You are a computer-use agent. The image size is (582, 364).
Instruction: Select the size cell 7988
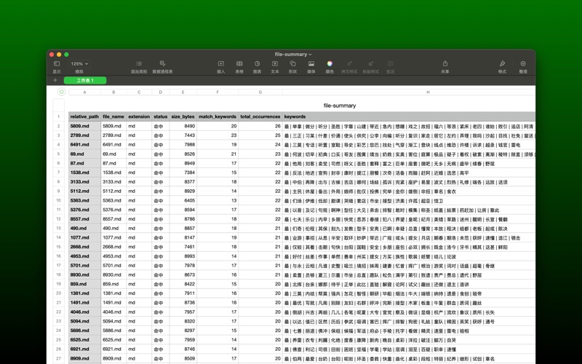pos(183,145)
